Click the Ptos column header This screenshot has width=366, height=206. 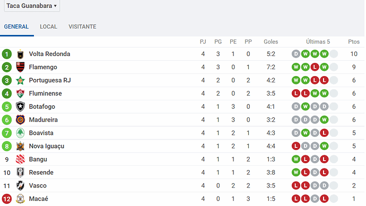(x=354, y=42)
